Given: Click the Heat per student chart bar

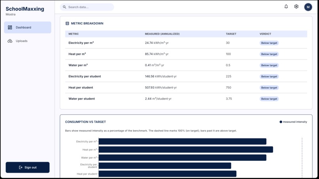Looking at the screenshot, I should 167,174.
